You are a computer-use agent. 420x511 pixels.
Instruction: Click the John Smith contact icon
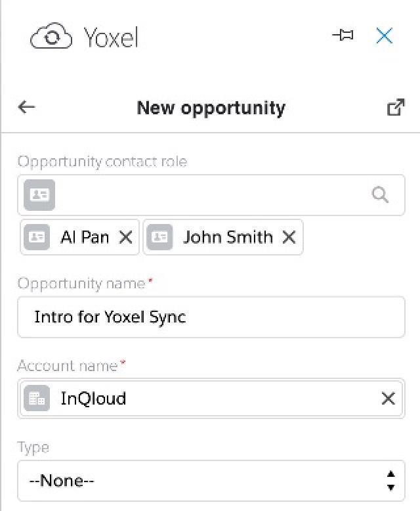159,237
